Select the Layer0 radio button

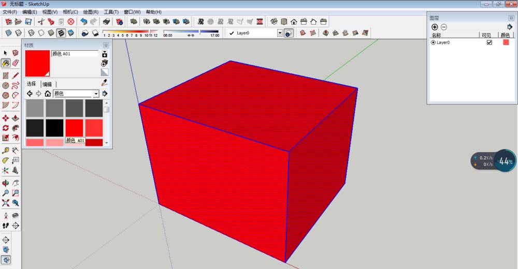coord(433,42)
